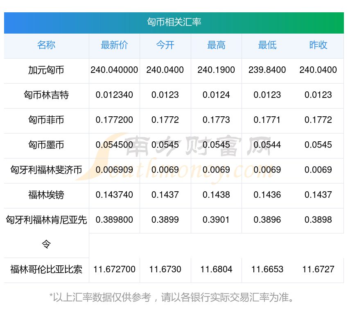Screen dimensions: 348x310
Task: Select the 0.1437 previous close for 福林埃镑
Action: click(x=318, y=195)
